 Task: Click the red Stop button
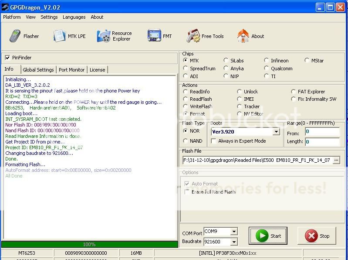[x=317, y=236]
